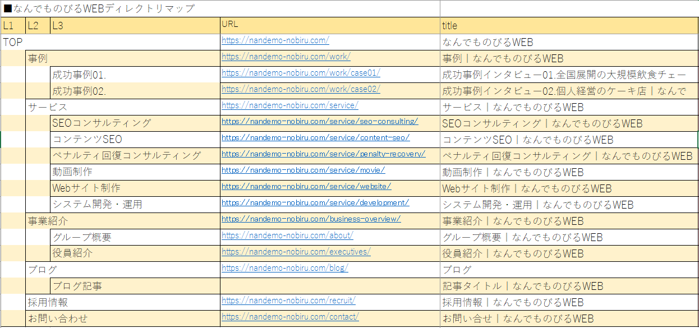This screenshot has height=328, width=699.
Task: Select title cell 役員紹介 | なんでものびるWEB
Action: [x=569, y=253]
